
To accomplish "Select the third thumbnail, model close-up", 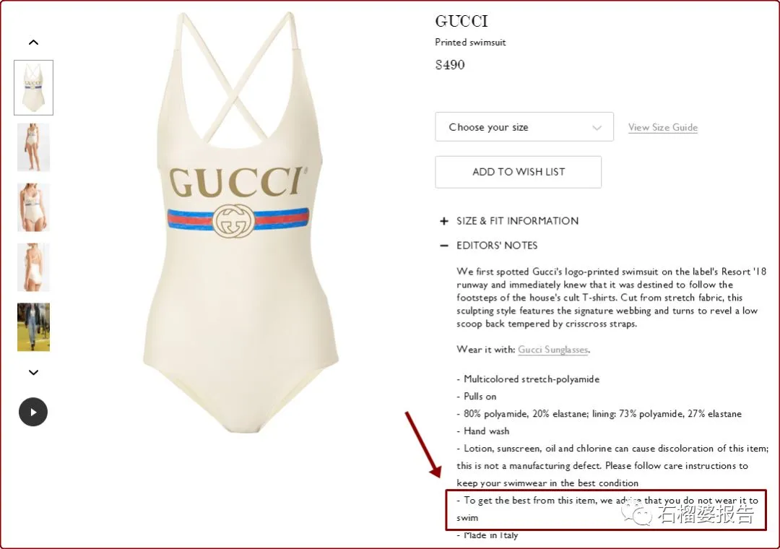I will 33,207.
